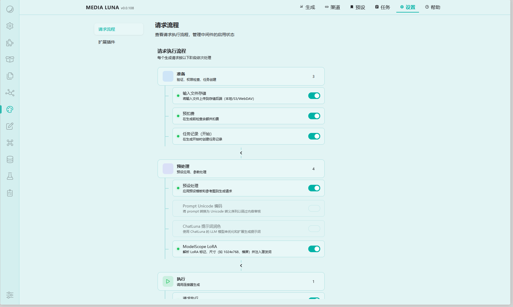Click the palette icon in left sidebar
Viewport: 513px width, 307px height.
[x=10, y=109]
